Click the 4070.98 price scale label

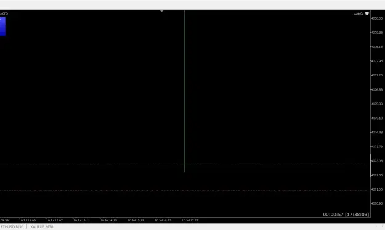coord(377,203)
